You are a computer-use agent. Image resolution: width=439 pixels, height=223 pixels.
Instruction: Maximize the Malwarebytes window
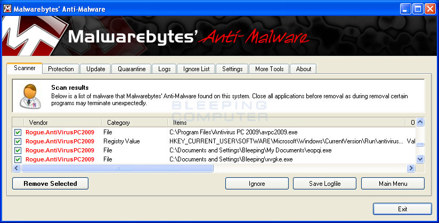pos(418,9)
